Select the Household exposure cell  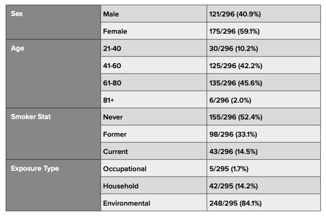[x=154, y=186]
